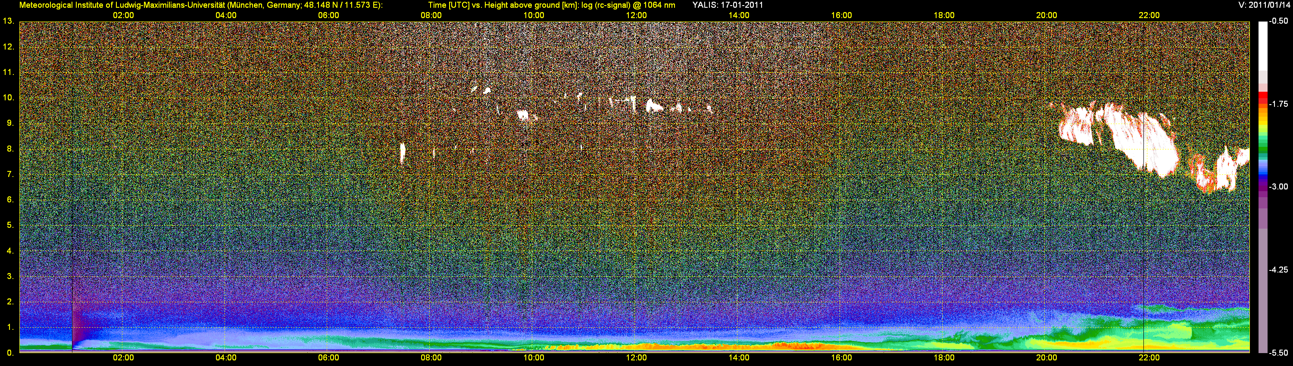
Task: Click the blue segment of the color scale
Action: coord(1263,173)
